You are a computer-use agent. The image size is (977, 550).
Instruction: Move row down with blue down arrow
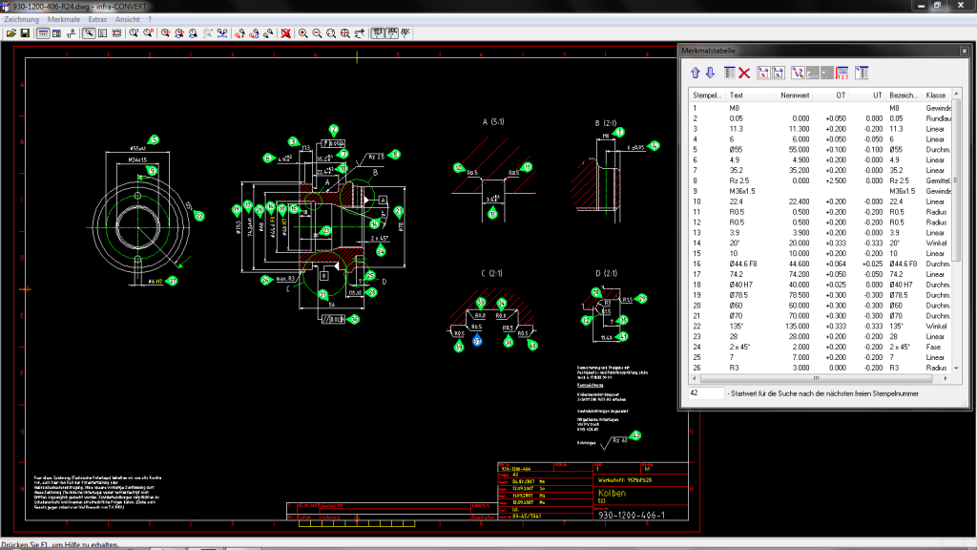click(x=710, y=73)
